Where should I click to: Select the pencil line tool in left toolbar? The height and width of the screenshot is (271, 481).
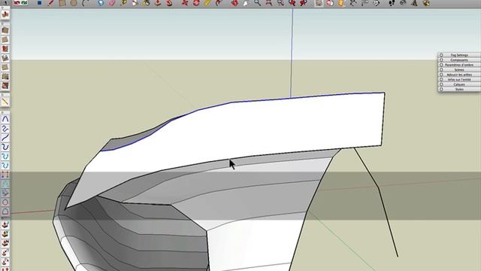5,101
